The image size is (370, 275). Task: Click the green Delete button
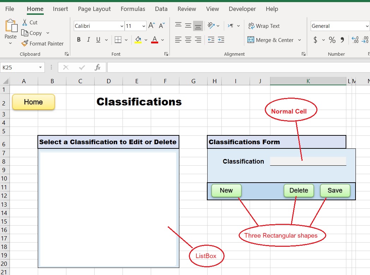(x=299, y=190)
